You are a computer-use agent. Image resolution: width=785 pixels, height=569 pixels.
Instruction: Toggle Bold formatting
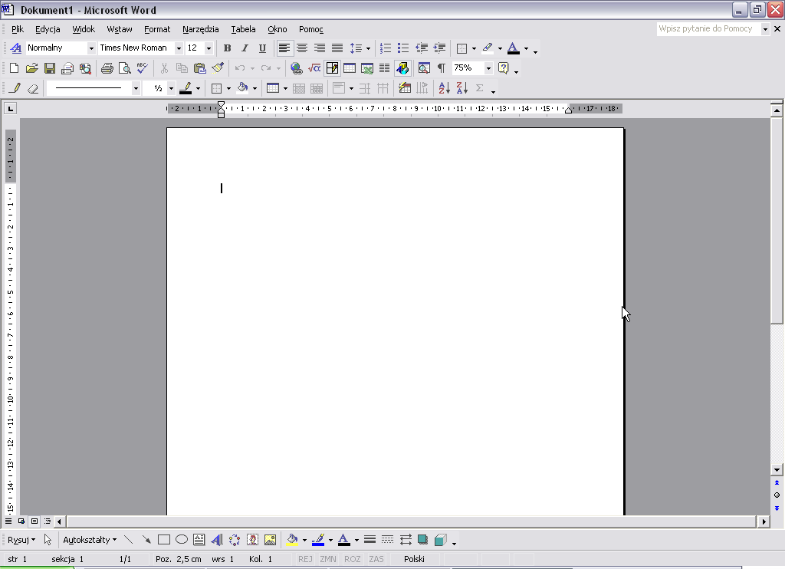227,48
